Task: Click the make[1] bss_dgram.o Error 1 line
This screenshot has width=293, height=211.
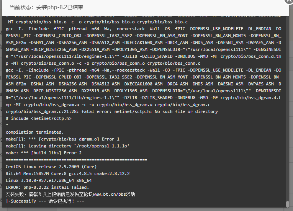Action: click(62, 139)
